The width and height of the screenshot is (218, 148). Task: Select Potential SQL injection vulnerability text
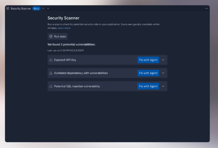click(77, 86)
